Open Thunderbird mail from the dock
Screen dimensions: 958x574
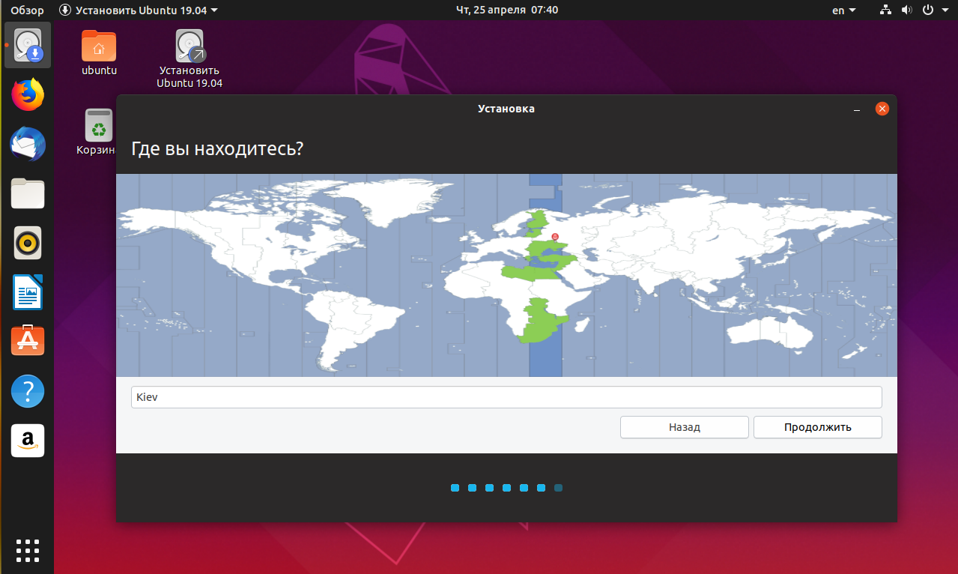28,144
